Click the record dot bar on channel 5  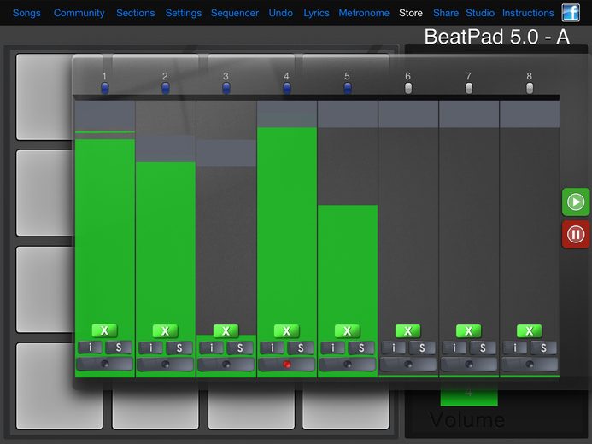pyautogui.click(x=348, y=364)
